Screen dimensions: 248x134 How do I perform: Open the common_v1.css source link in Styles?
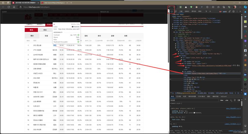coord(235,131)
